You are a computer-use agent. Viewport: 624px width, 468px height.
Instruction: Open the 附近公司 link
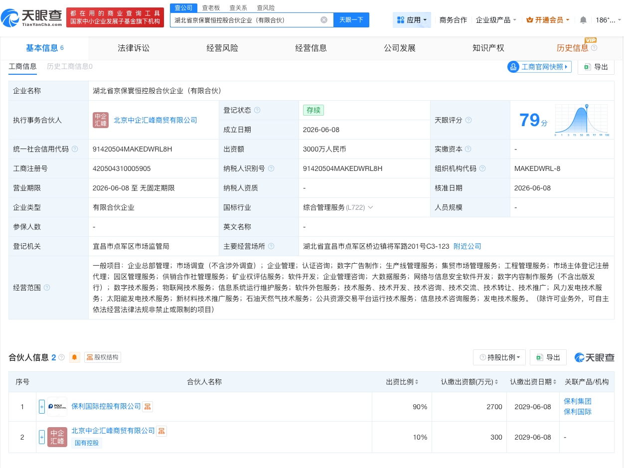pos(467,246)
